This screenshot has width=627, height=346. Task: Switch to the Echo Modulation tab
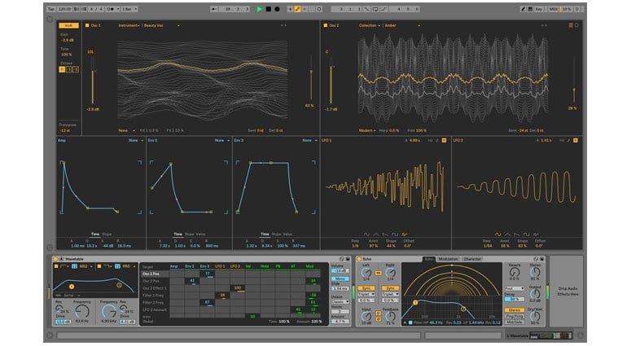pyautogui.click(x=448, y=259)
